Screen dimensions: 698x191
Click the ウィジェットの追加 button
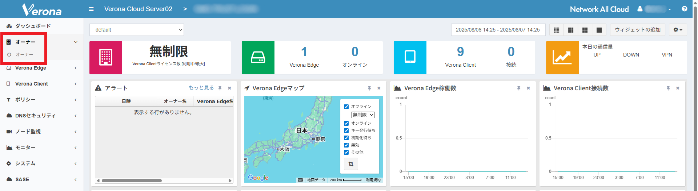[638, 30]
